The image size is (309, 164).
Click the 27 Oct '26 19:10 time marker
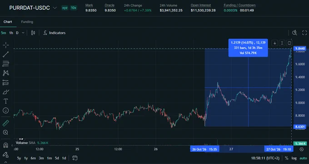279,149
